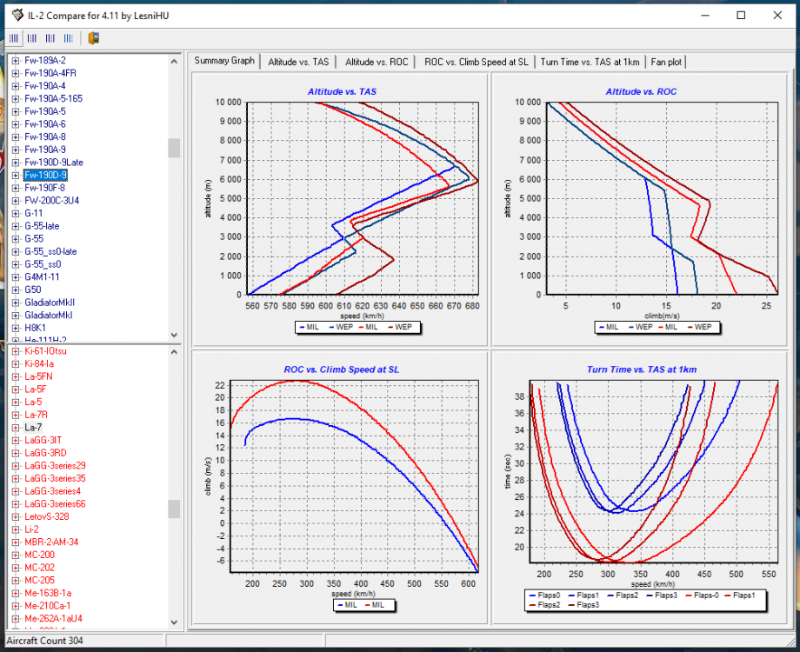The image size is (800, 652).
Task: Expand the MC-202 plus box
Action: [x=16, y=568]
